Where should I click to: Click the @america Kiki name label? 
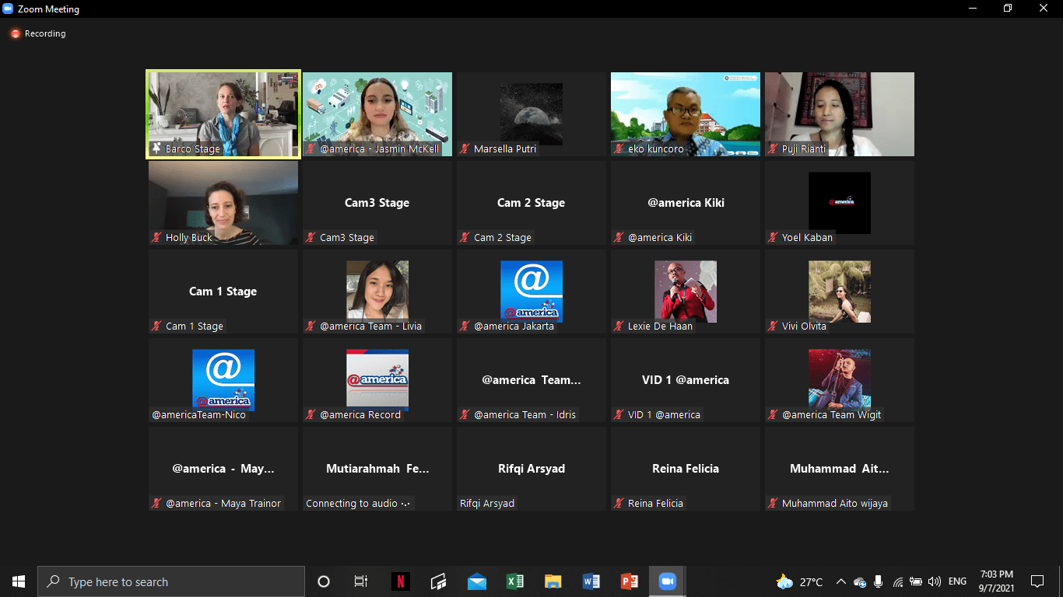[660, 237]
